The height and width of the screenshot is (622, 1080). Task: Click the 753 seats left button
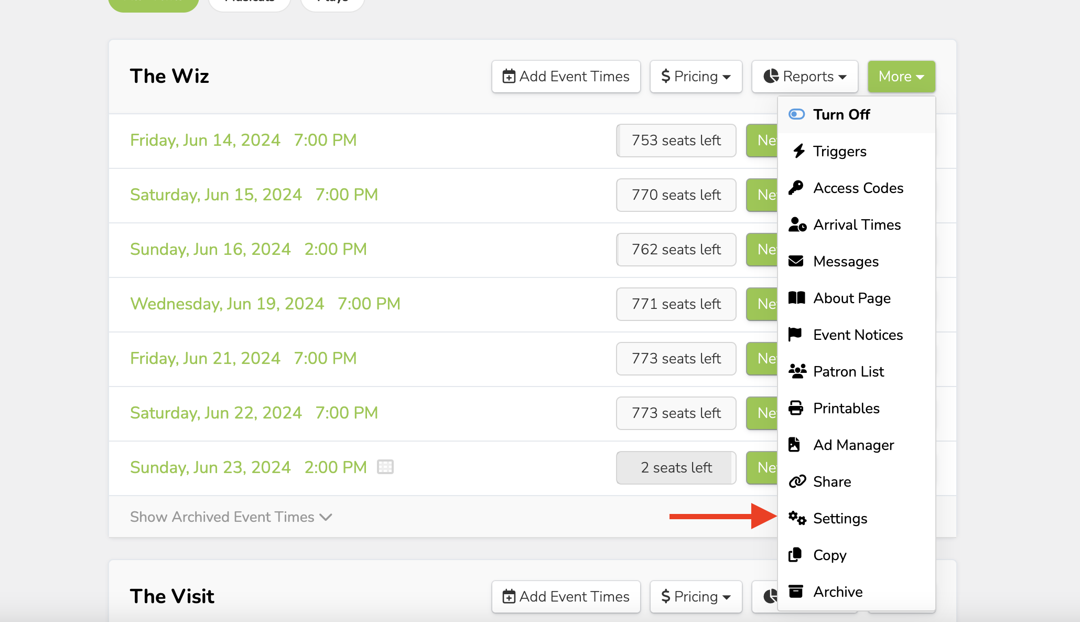pyautogui.click(x=676, y=141)
